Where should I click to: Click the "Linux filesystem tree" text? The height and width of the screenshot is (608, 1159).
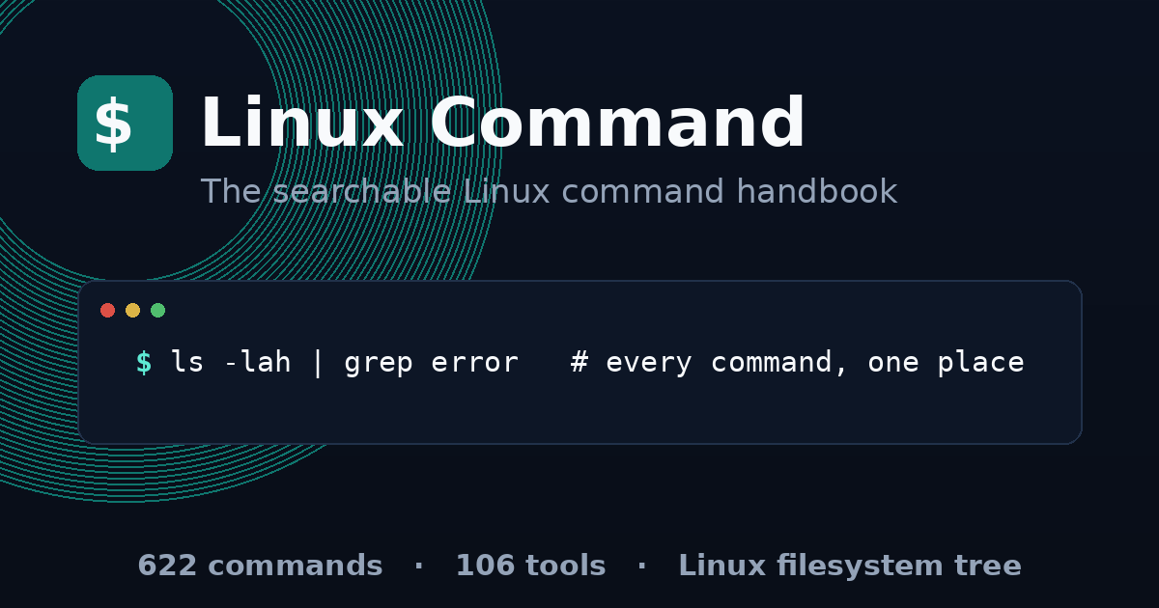tap(850, 566)
